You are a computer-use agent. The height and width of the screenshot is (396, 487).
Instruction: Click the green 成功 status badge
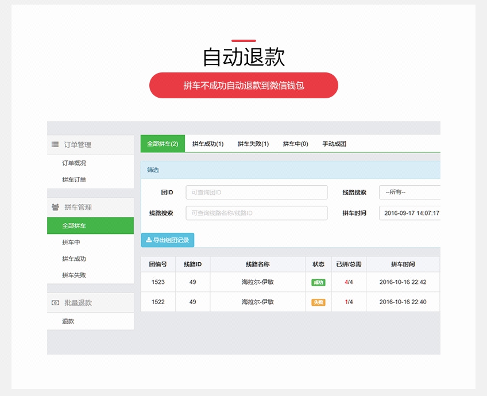[x=318, y=282]
